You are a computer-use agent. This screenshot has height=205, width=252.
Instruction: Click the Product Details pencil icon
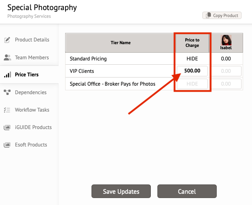coord(7,40)
